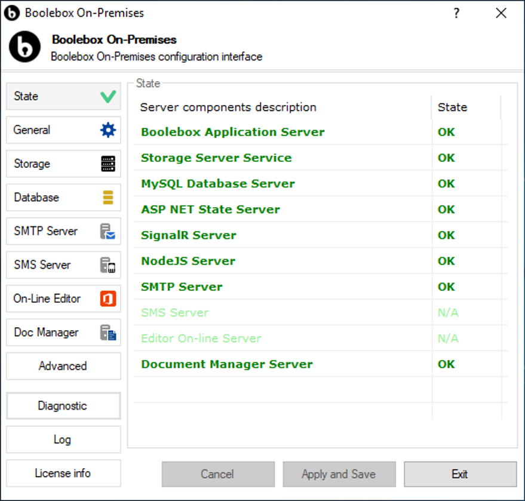Click the small Boolebox title bar icon
This screenshot has height=501, width=525.
pos(12,13)
